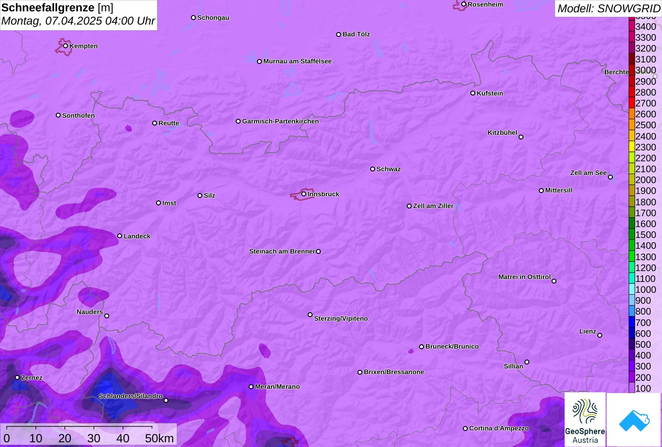Click the 700 m blue legend swatch

(x=632, y=322)
